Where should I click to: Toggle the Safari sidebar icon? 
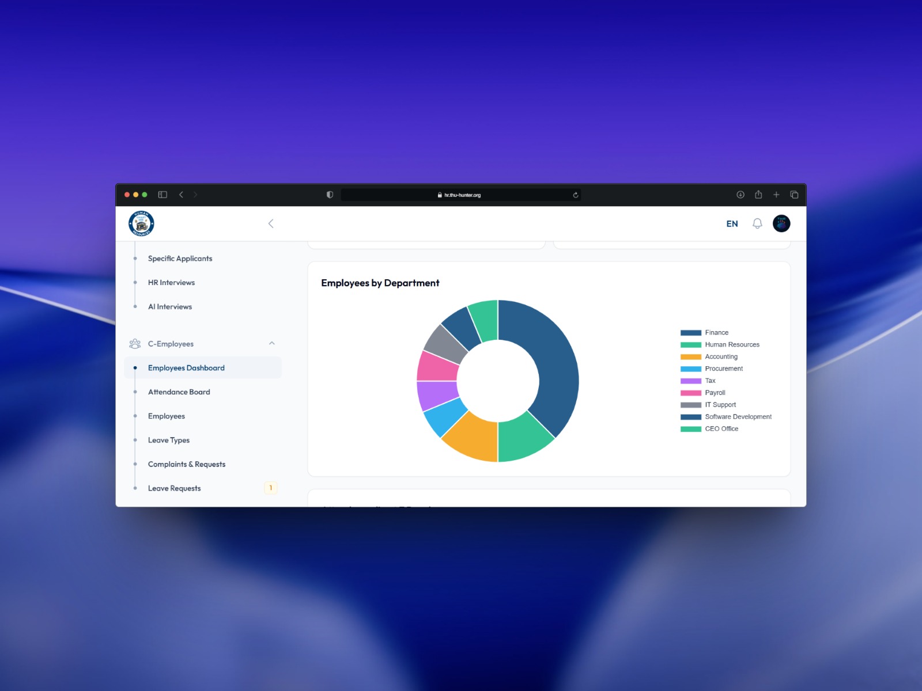(163, 195)
